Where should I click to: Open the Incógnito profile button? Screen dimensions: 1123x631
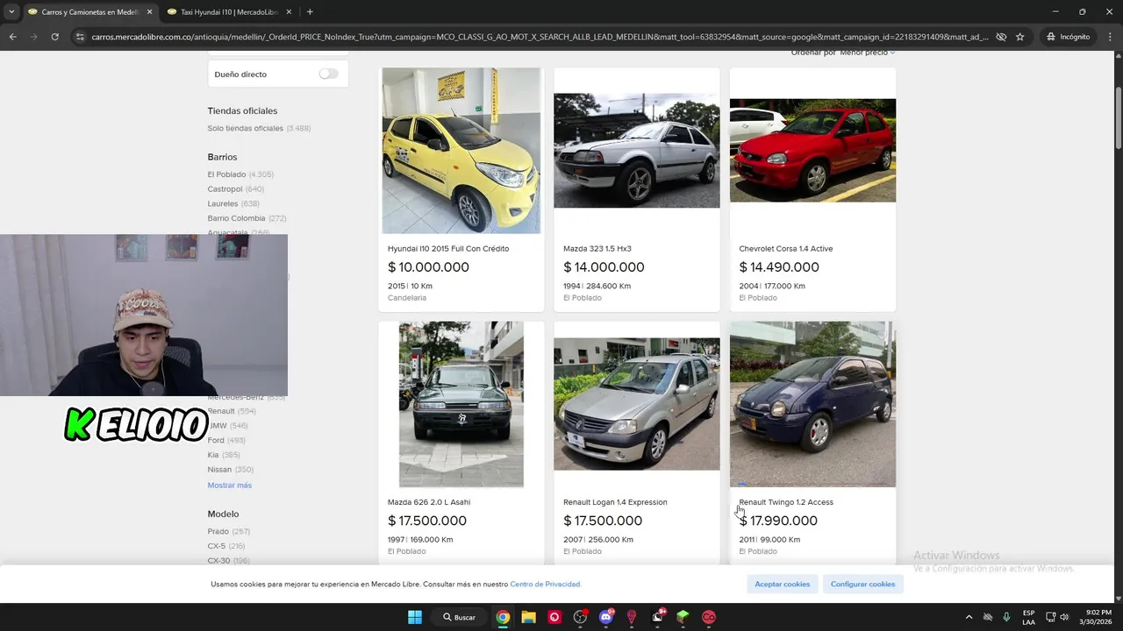tap(1068, 37)
